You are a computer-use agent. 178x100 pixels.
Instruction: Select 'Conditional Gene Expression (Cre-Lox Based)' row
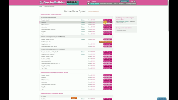(76, 49)
